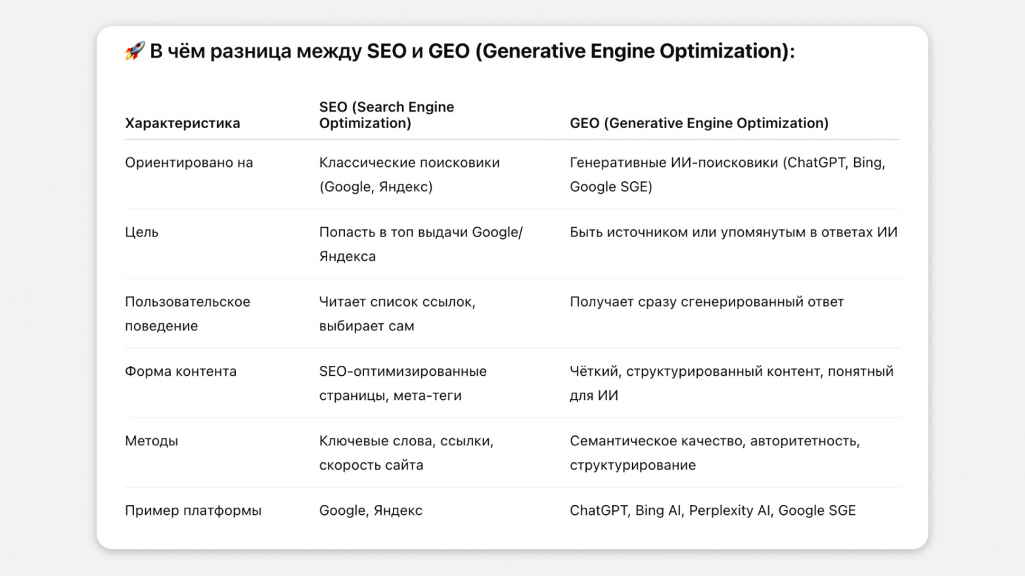Select the 'Пример платформы' row label
Viewport: 1025px width, 576px height.
pos(193,510)
